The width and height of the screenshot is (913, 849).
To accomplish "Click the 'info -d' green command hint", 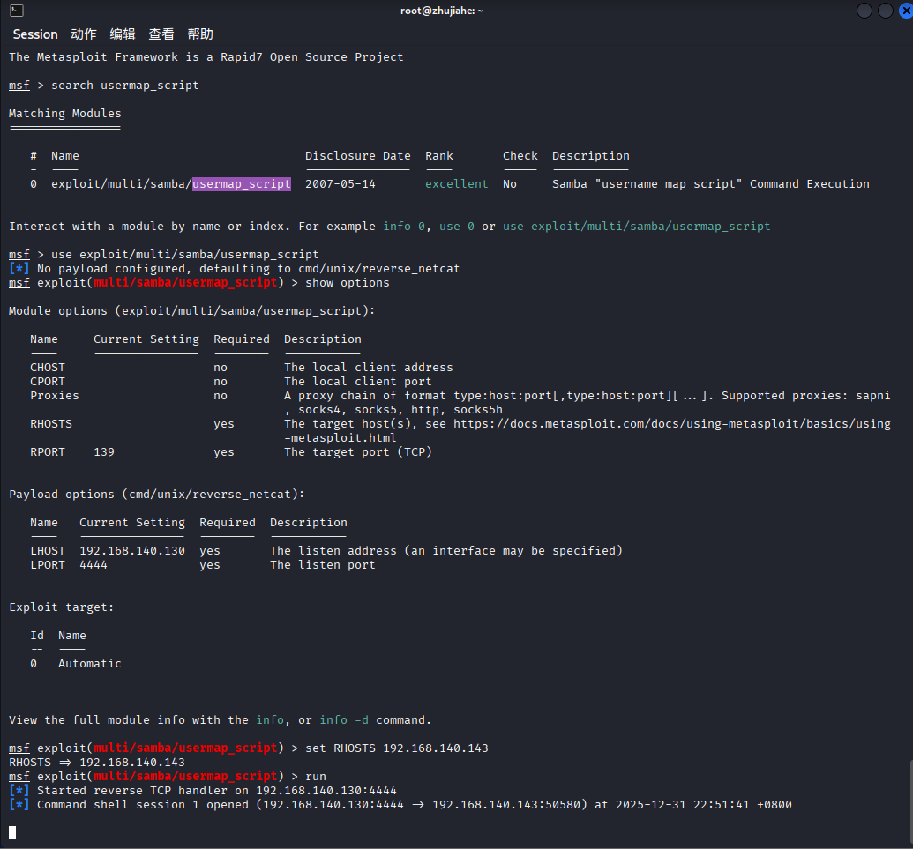I will click(344, 720).
